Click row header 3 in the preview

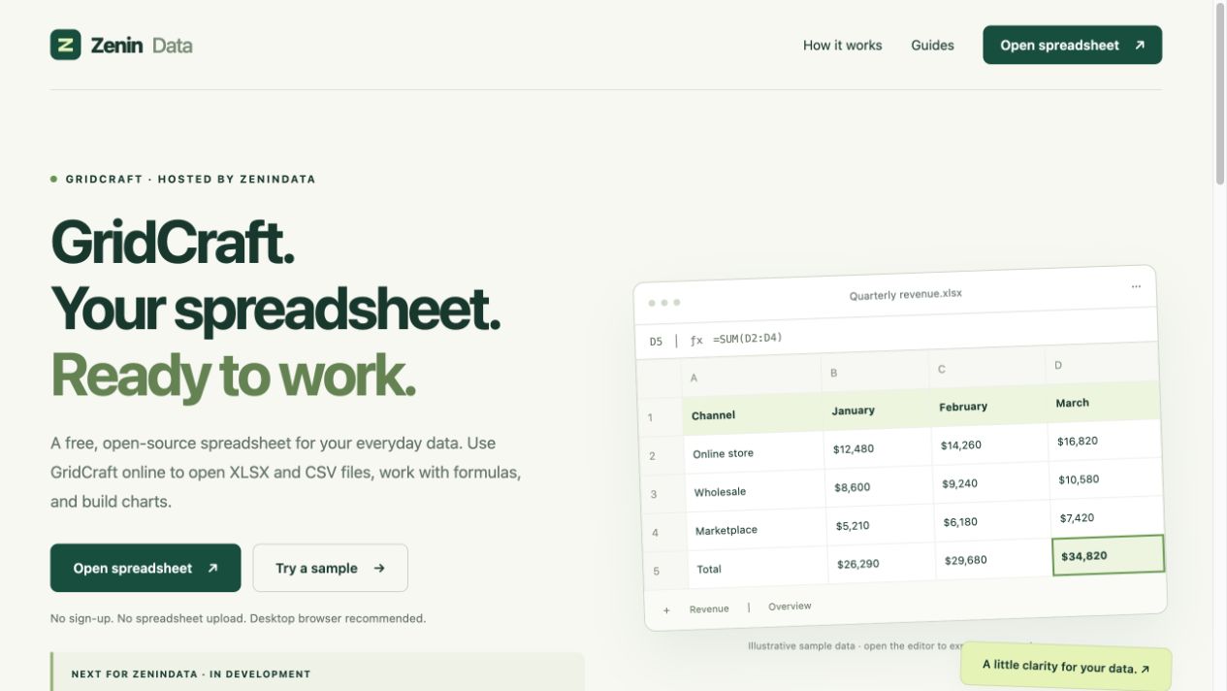point(663,494)
